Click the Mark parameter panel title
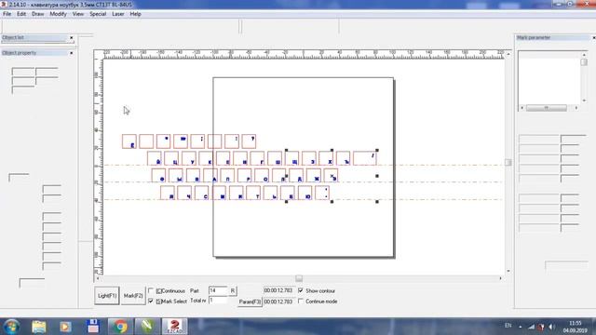 tap(534, 37)
